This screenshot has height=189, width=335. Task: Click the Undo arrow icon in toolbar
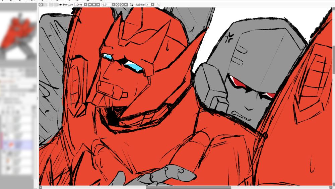pos(41,4)
